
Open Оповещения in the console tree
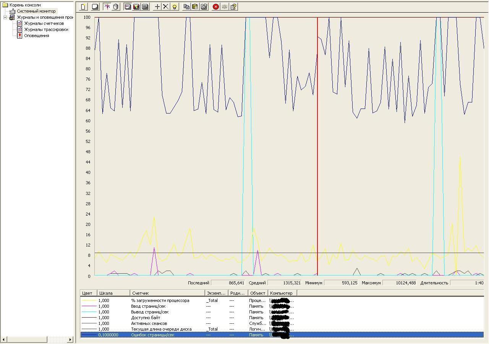(x=37, y=36)
